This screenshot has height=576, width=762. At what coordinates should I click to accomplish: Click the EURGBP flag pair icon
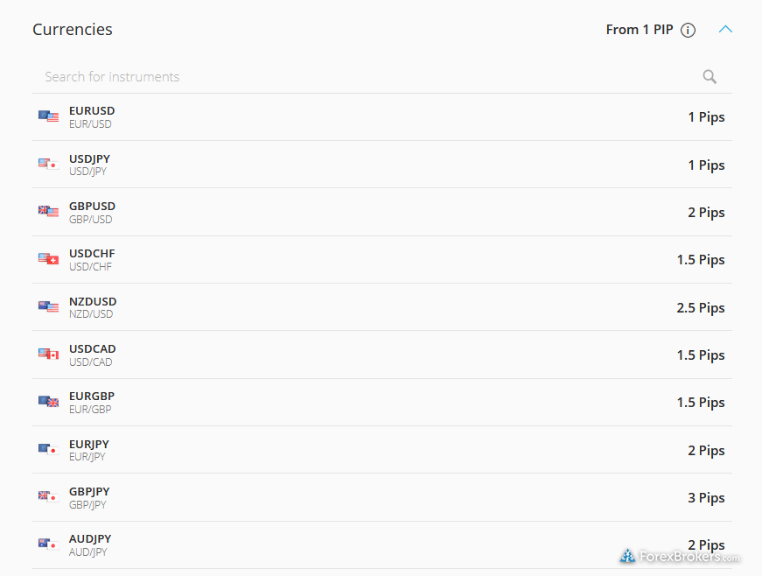pos(49,402)
